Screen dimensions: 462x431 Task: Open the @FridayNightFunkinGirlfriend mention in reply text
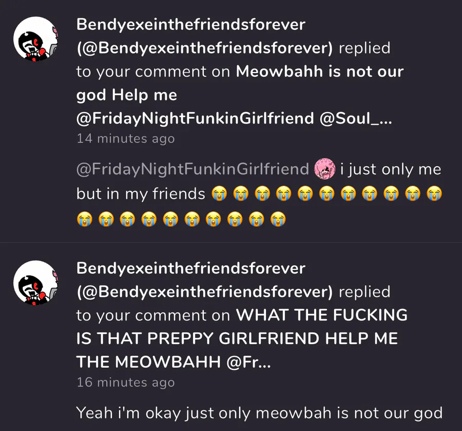(x=192, y=169)
